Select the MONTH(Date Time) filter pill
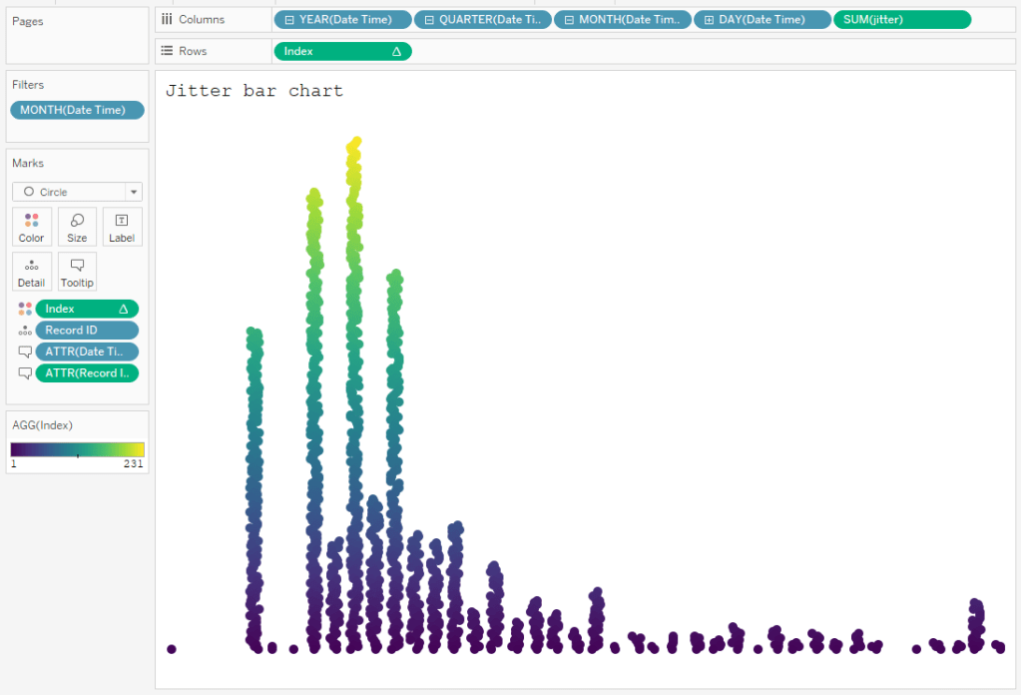The width and height of the screenshot is (1021, 695). click(x=77, y=110)
